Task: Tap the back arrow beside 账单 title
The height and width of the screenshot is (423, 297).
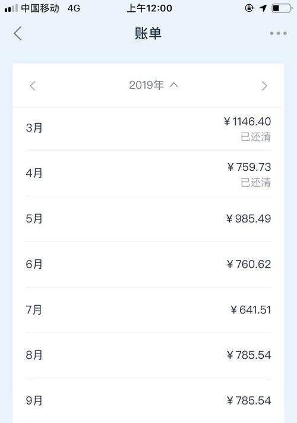Action: (x=18, y=33)
